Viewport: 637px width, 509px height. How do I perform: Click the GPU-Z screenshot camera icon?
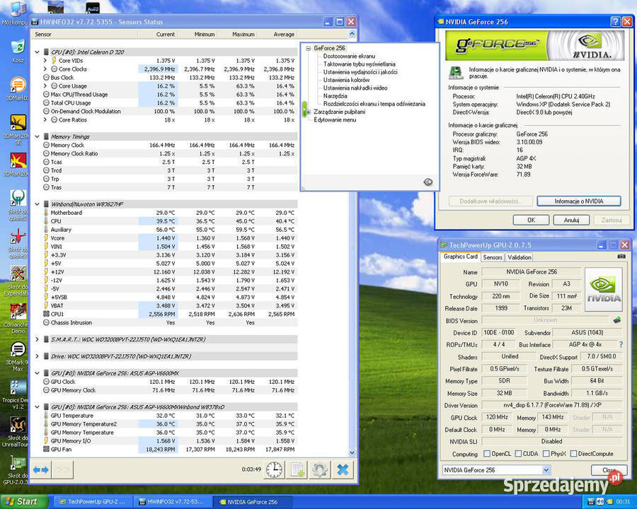pyautogui.click(x=621, y=257)
